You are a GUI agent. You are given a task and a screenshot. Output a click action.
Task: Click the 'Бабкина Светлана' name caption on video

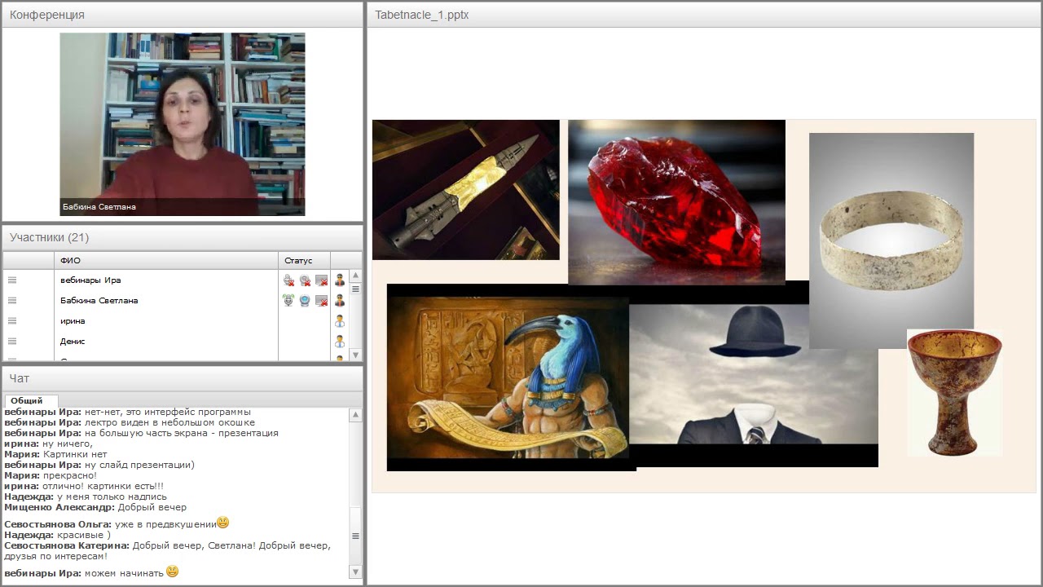[99, 207]
